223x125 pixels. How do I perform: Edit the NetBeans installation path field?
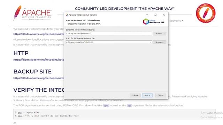pos(109,33)
